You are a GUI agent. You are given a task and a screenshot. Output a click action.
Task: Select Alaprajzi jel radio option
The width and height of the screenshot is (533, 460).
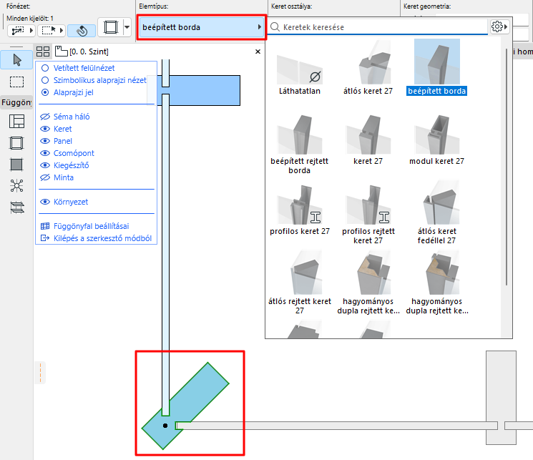click(x=45, y=92)
